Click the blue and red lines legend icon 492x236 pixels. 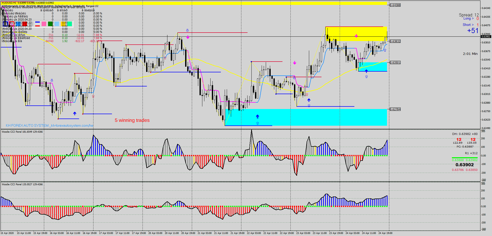[x=37, y=24]
